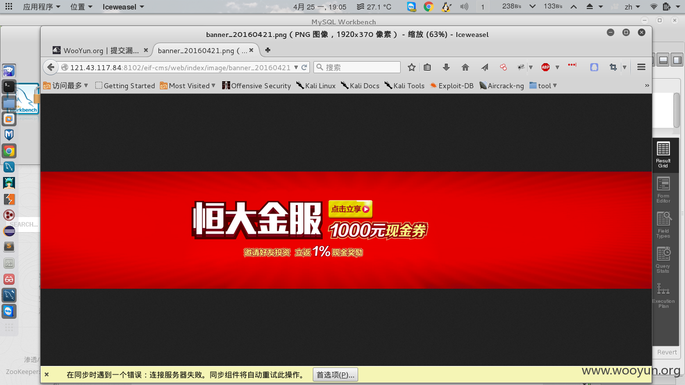Open Execution Plan in MySQL Workbench
Screen dimensions: 685x385
point(663,296)
